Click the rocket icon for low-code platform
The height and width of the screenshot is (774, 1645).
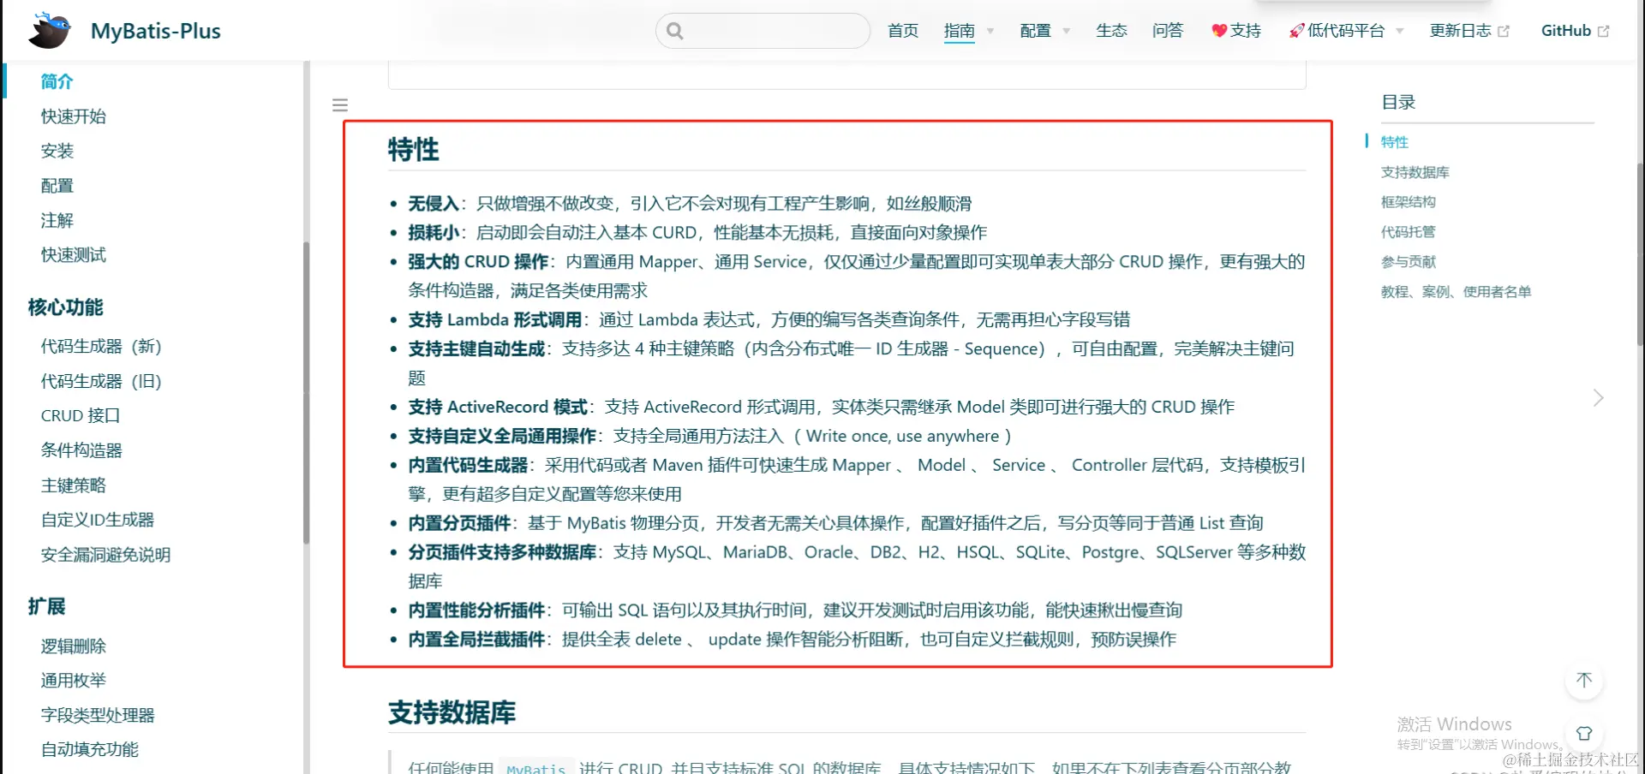pos(1297,31)
